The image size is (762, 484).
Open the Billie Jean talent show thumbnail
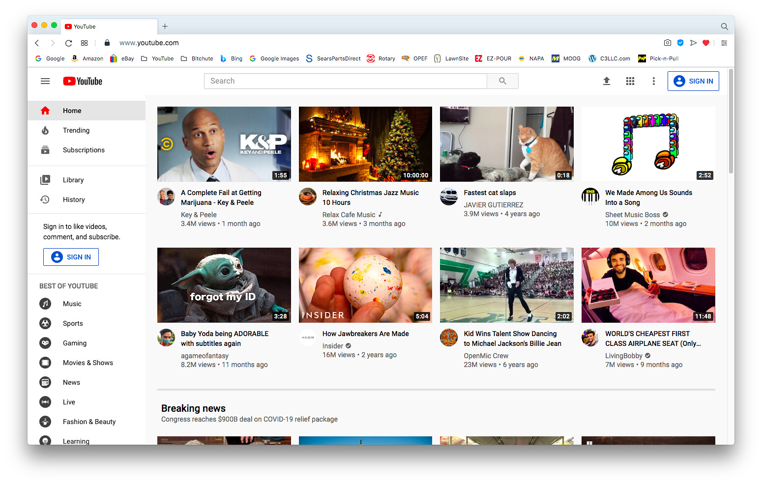(x=507, y=285)
